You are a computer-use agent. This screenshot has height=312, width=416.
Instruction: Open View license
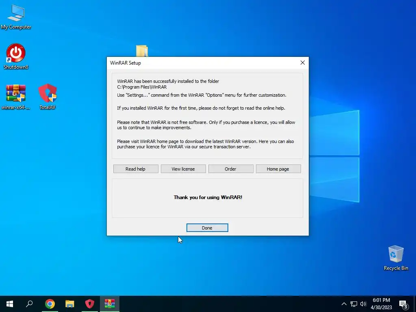click(x=183, y=169)
